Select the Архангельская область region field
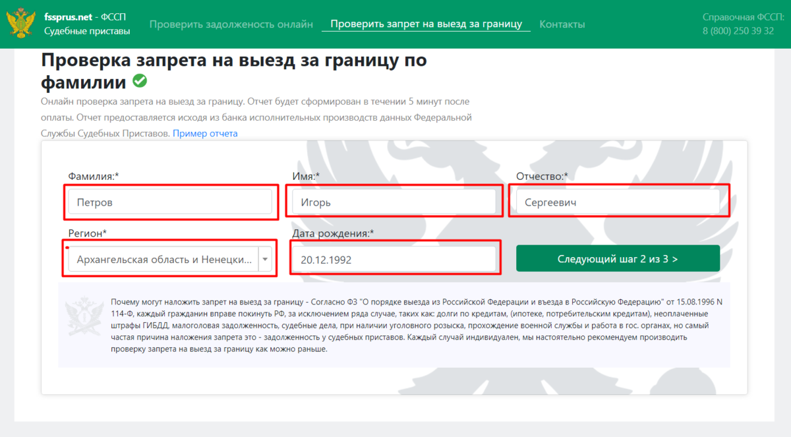 coord(163,260)
